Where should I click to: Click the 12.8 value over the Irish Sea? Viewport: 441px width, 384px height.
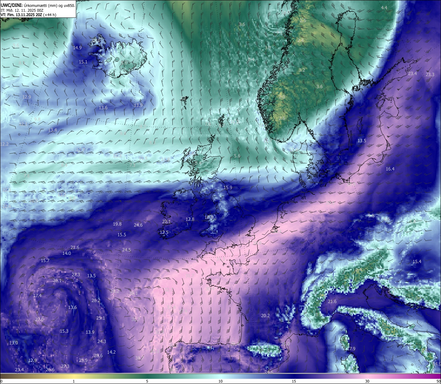[190, 219]
